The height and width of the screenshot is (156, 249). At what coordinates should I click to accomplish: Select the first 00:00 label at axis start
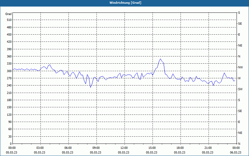(x=13, y=148)
